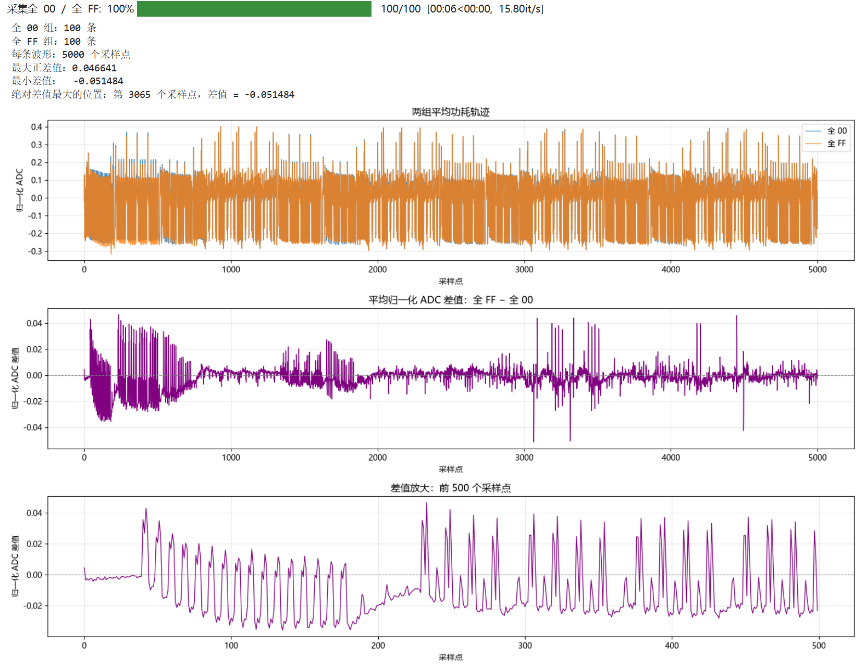The image size is (866, 670).
Task: Click the '归一化 ADC 差值' y-axis label of bottom chart
Action: click(x=15, y=566)
